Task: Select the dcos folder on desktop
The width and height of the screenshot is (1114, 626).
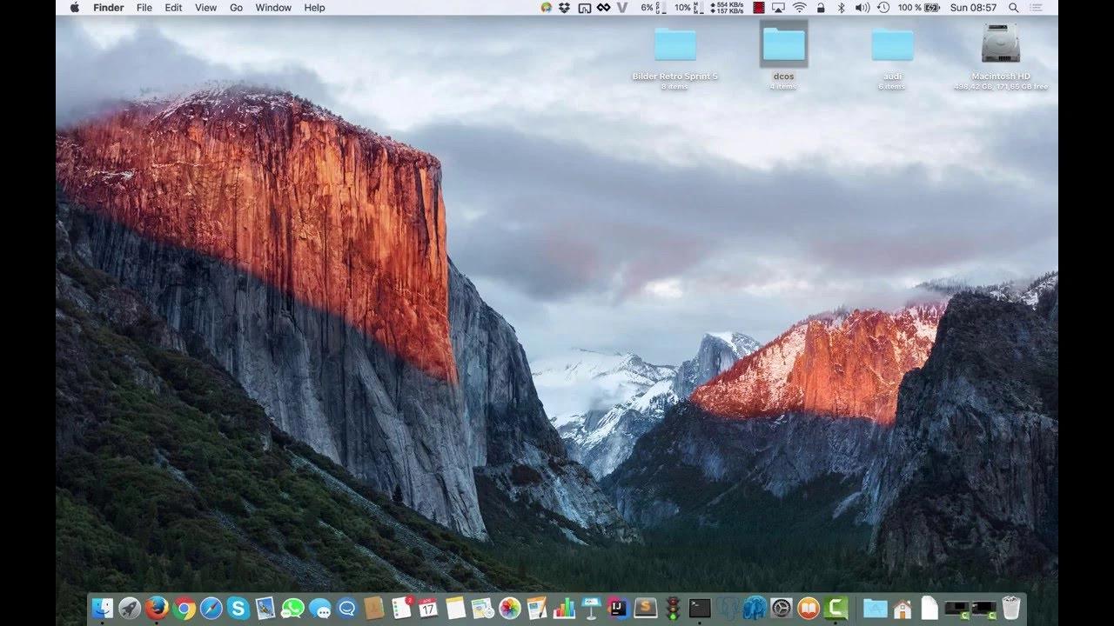Action: click(783, 46)
